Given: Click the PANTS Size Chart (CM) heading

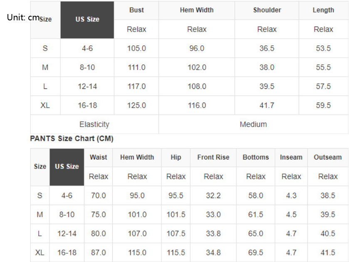Looking at the screenshot, I should pyautogui.click(x=72, y=139).
